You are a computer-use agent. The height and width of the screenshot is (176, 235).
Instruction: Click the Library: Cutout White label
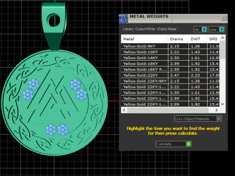tap(150, 29)
